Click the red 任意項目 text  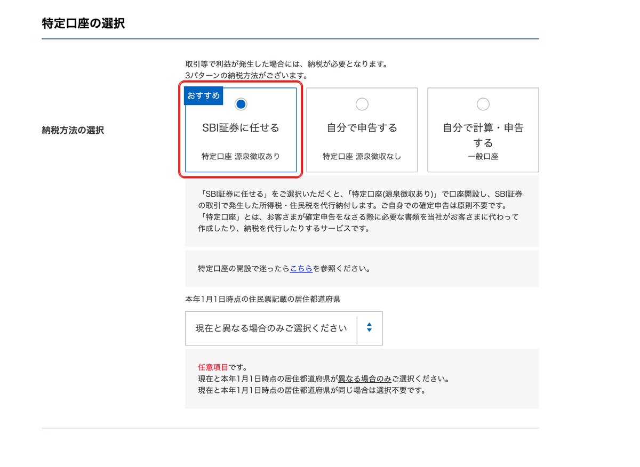[x=213, y=368]
